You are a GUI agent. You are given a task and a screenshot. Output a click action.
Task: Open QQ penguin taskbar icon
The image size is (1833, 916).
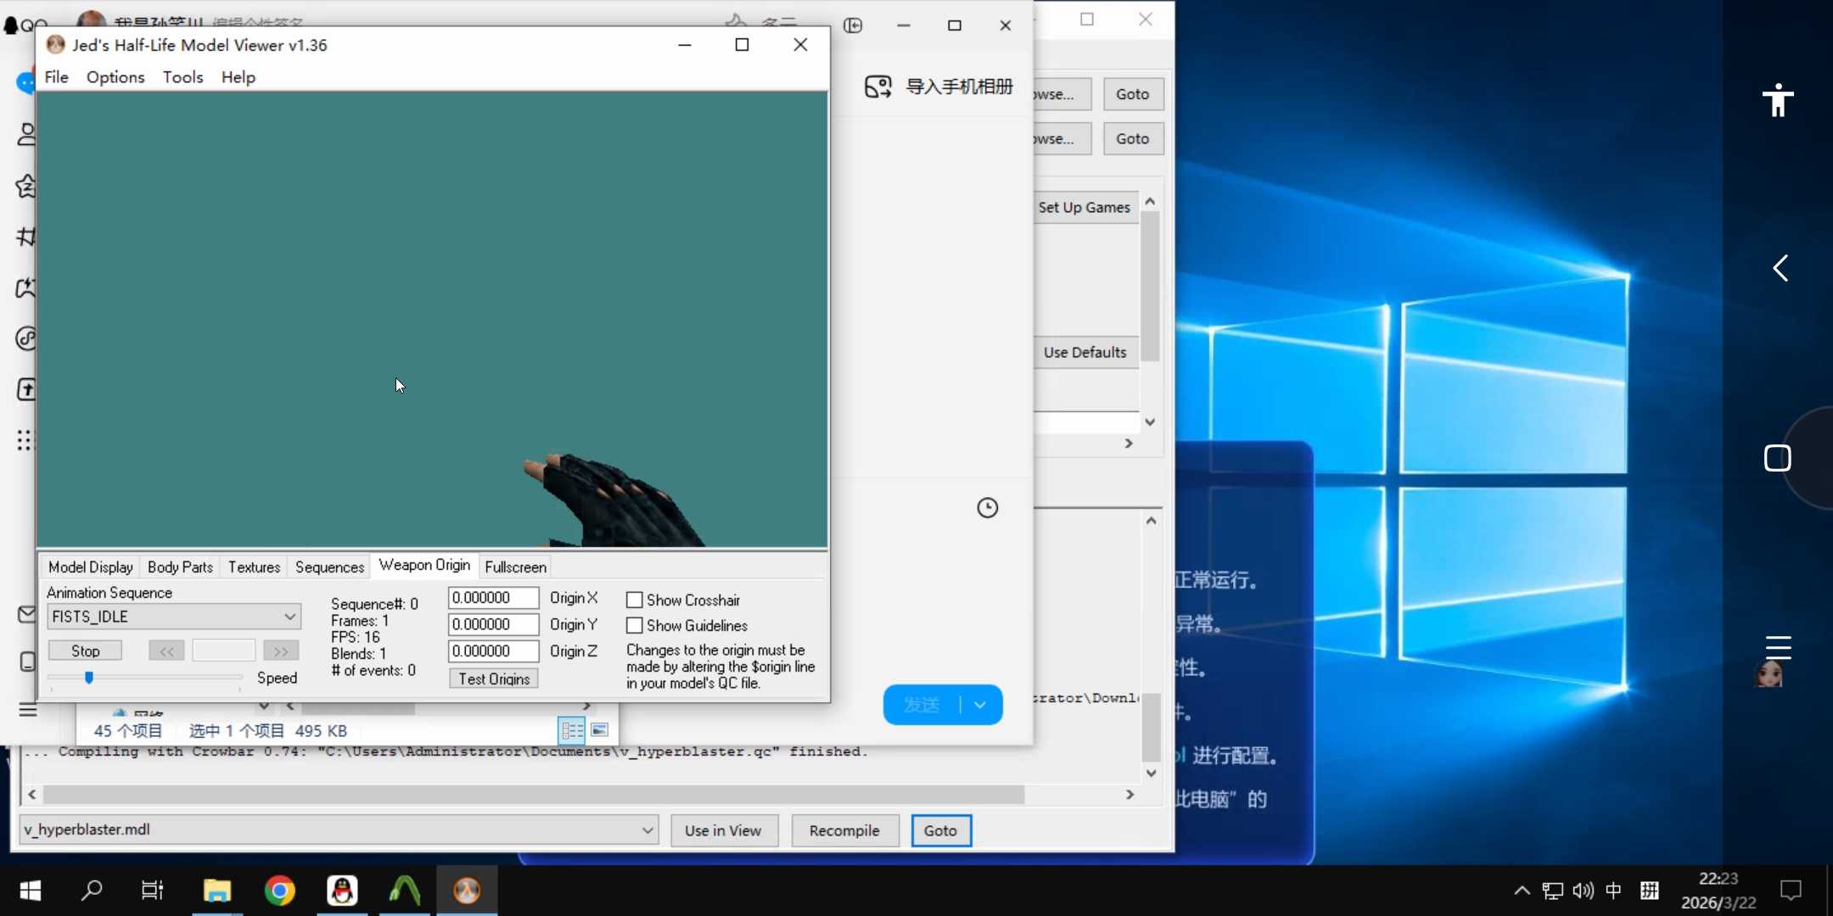point(342,891)
